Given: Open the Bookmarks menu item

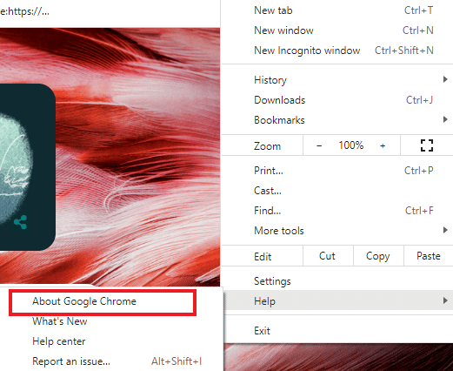Looking at the screenshot, I should pyautogui.click(x=337, y=120).
